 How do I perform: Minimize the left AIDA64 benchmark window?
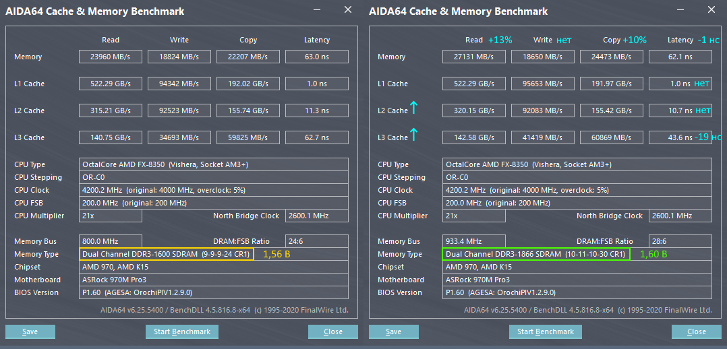click(x=317, y=10)
